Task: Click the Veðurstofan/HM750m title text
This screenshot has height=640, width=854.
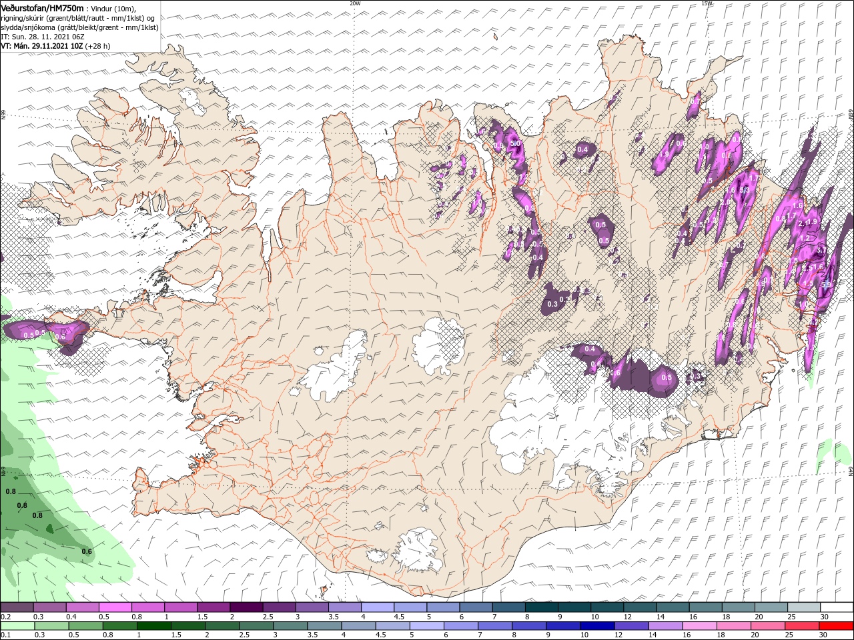Action: click(43, 8)
